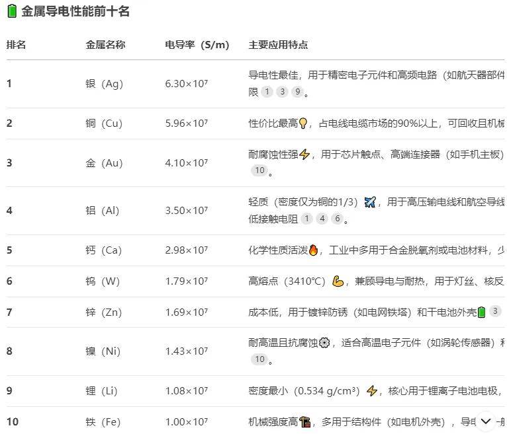507x434 pixels.
Task: Click the green battery icon in the title
Action: point(12,11)
